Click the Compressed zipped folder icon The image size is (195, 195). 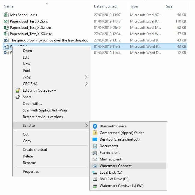pos(95,133)
